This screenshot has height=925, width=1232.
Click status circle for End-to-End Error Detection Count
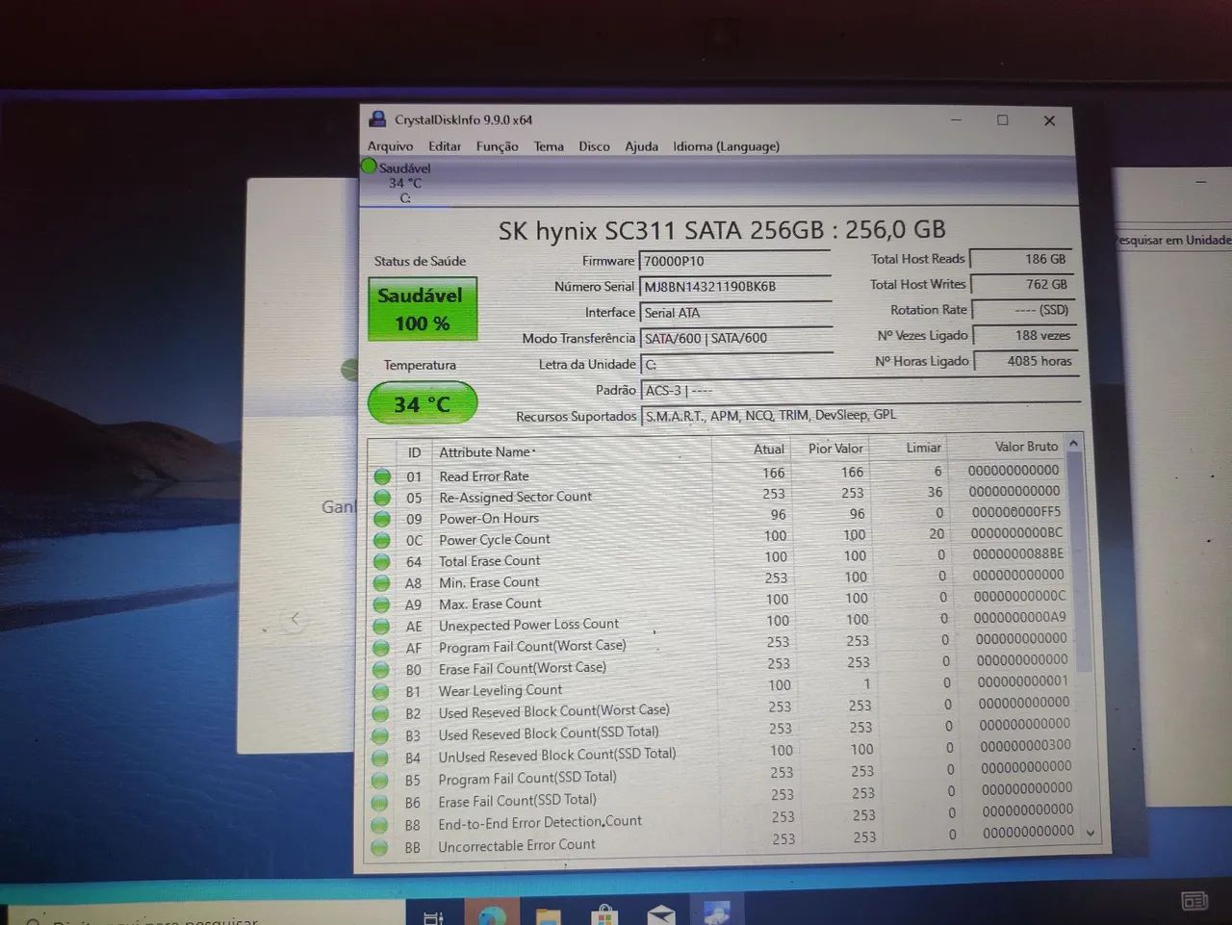[x=379, y=825]
